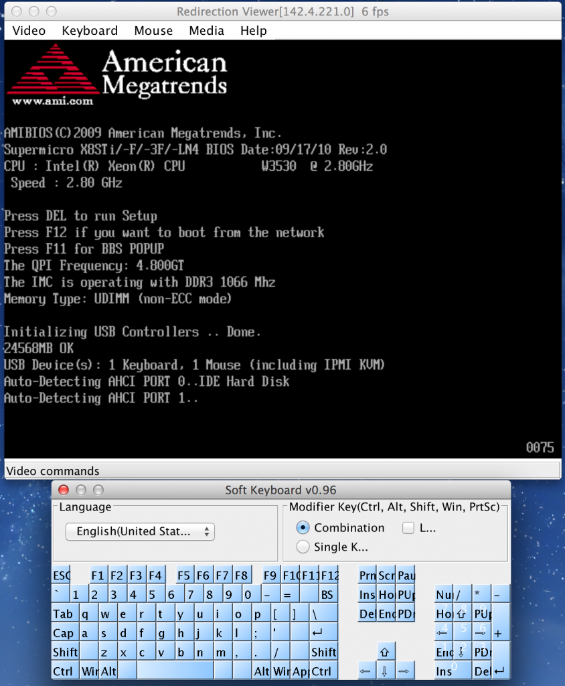Screen dimensions: 565x686
Task: Click the PDn key in navigation cluster
Action: click(406, 614)
